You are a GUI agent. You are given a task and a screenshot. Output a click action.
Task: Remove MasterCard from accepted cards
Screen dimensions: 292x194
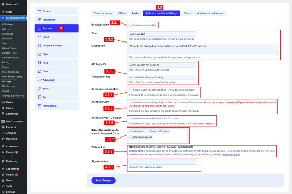coord(131,132)
